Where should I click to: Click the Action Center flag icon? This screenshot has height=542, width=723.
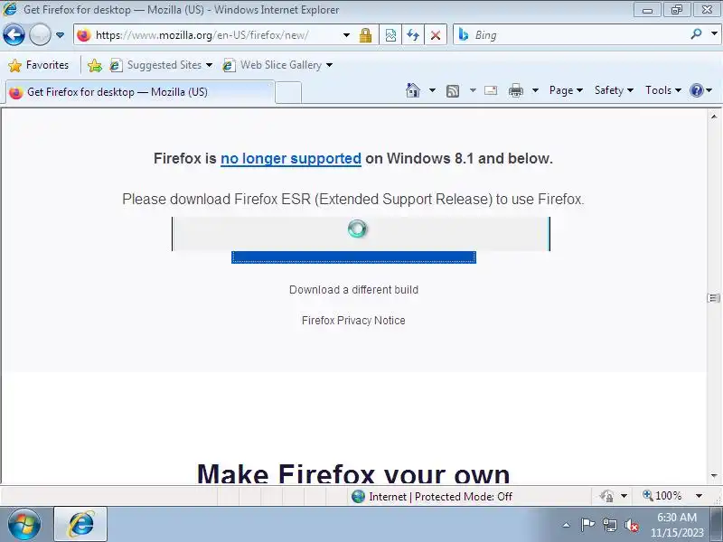[587, 525]
